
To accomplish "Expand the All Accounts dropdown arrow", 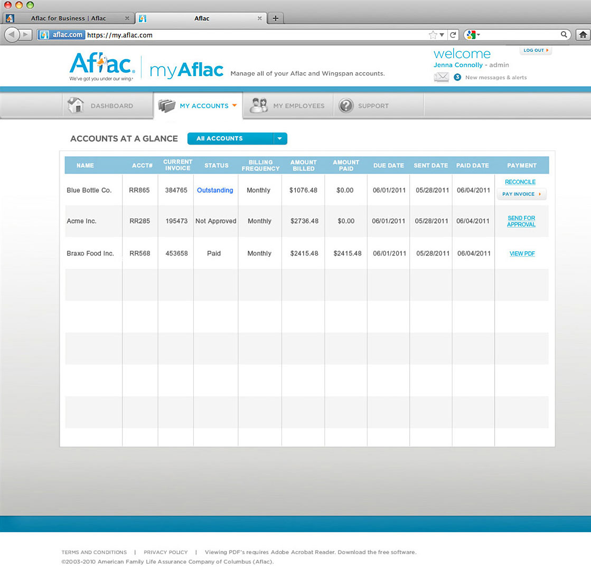I will tap(280, 138).
